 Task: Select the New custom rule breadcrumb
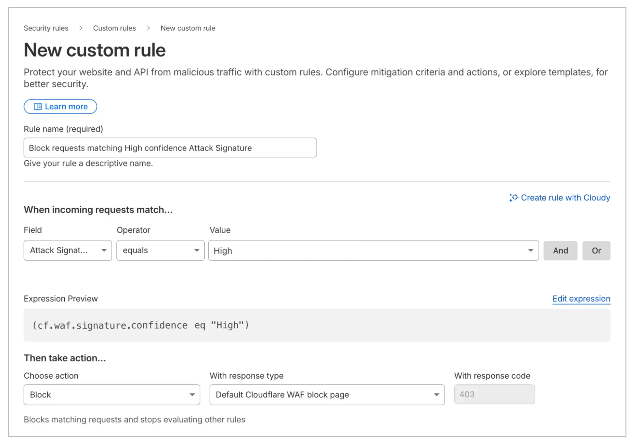(188, 28)
